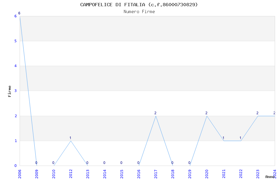Click the year label 2020
Screen dimensions: 278x180
207,174
